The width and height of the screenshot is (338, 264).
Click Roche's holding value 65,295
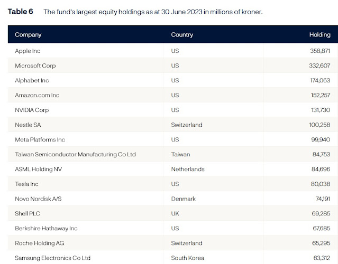pos(321,243)
